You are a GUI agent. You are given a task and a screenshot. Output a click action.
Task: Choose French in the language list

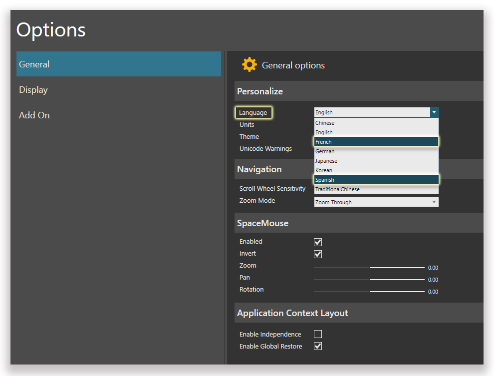click(x=376, y=142)
